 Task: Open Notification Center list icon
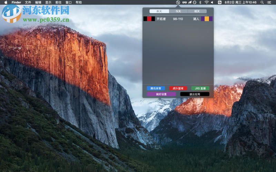tap(269, 2)
